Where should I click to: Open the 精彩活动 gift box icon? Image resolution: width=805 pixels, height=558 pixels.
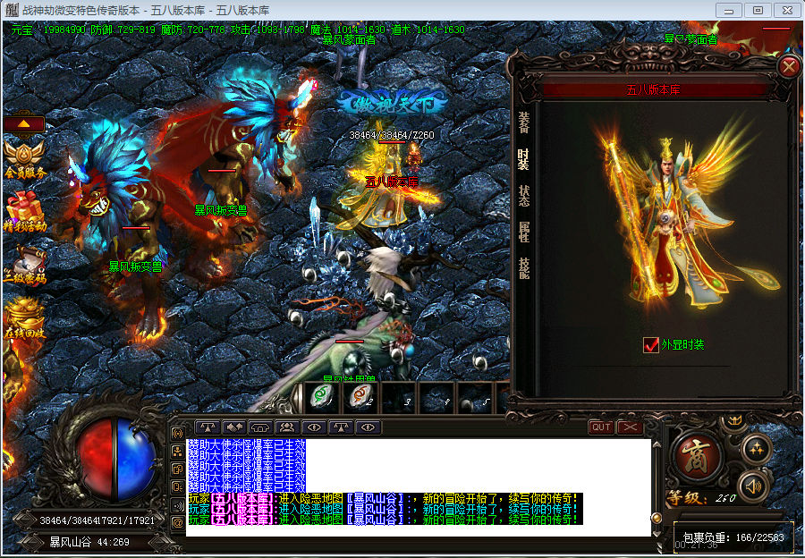24,212
